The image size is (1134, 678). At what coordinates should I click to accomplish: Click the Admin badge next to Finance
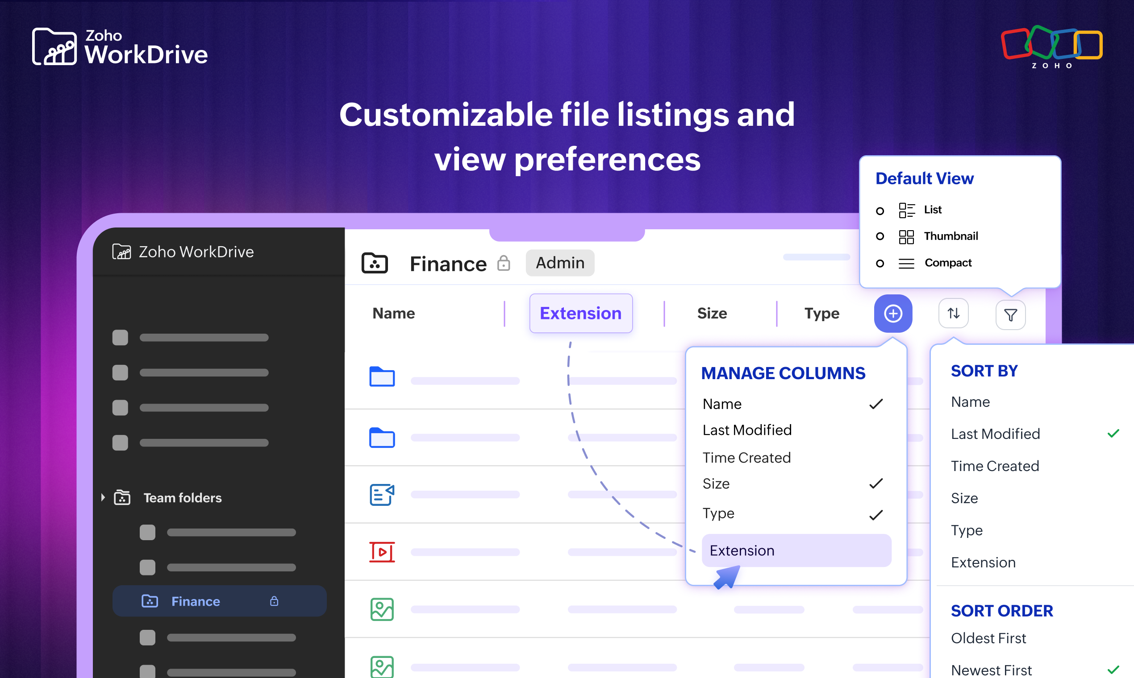point(560,263)
